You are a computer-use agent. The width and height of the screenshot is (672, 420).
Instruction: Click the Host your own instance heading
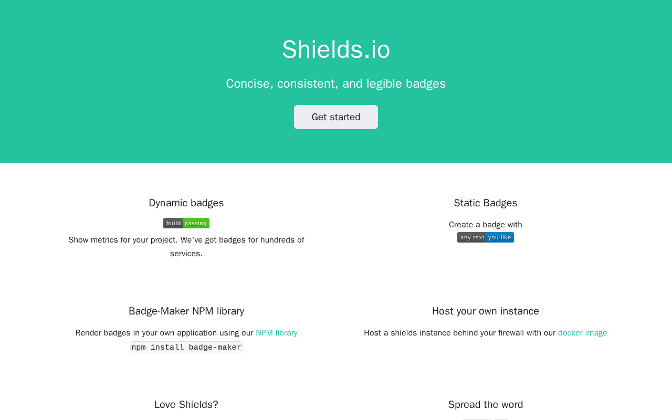click(486, 311)
